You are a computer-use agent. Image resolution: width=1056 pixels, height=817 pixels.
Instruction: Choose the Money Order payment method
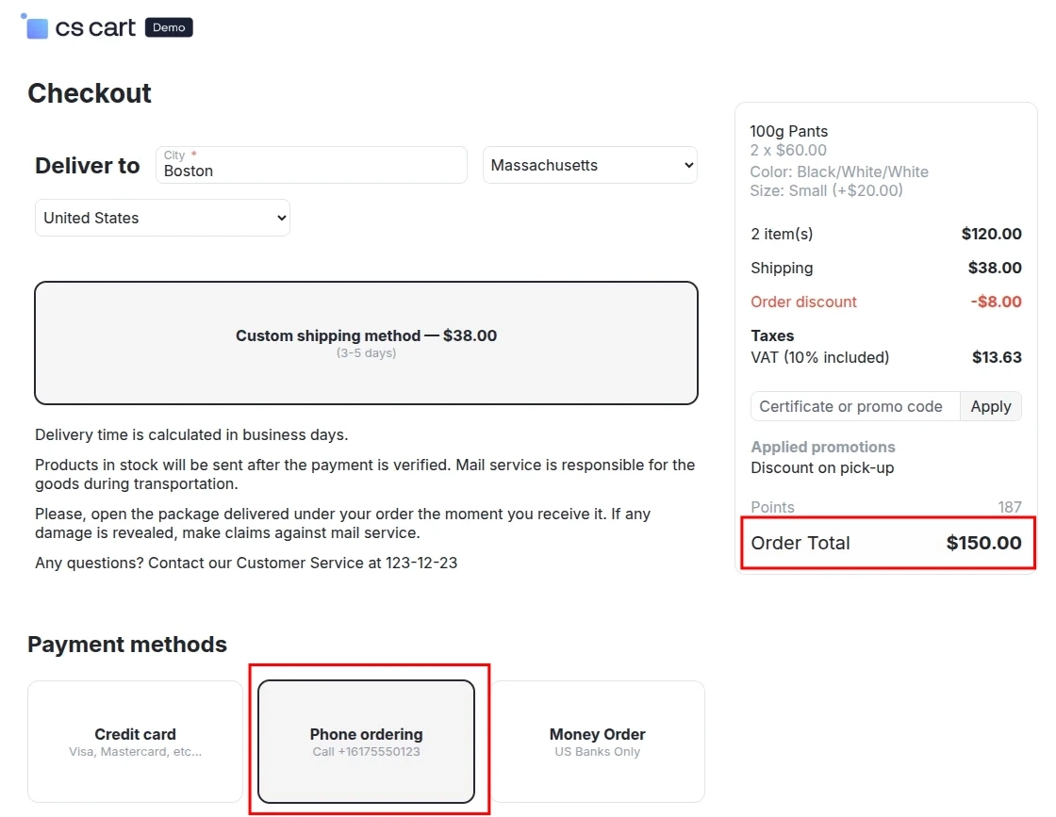(x=597, y=742)
